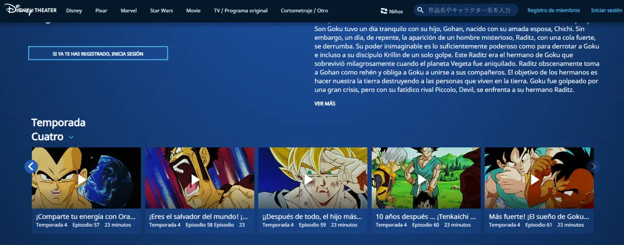Select the Marvel navigation tab
The image size is (624, 245).
[129, 11]
